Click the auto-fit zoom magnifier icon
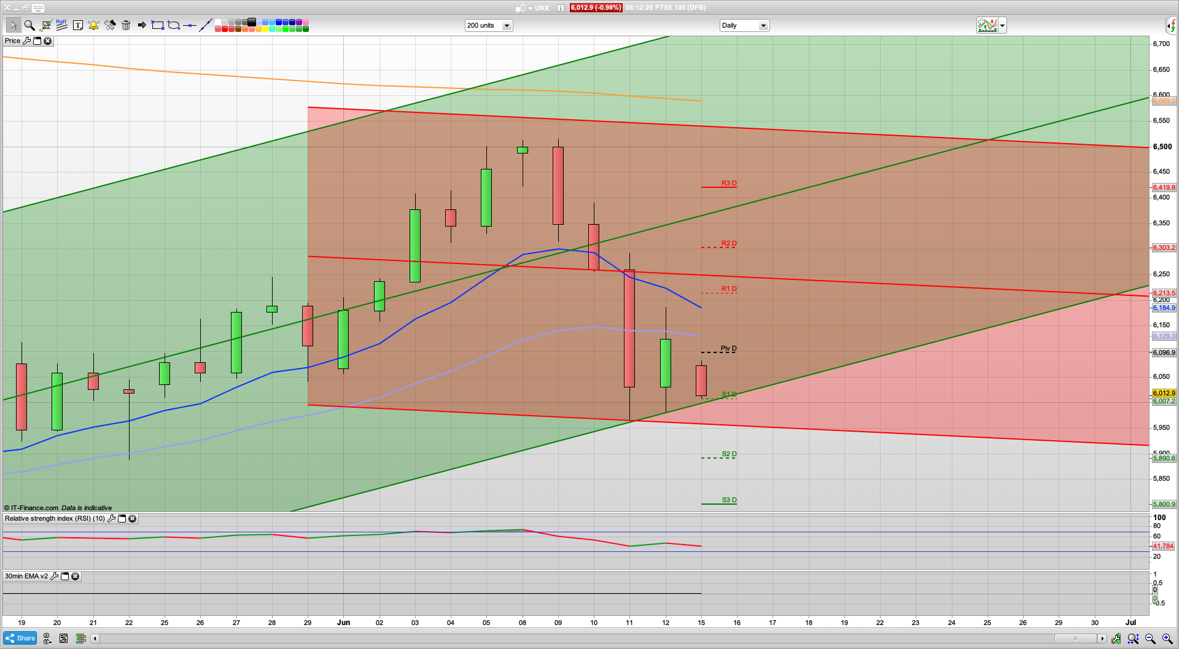This screenshot has height=649, width=1179. [1133, 639]
